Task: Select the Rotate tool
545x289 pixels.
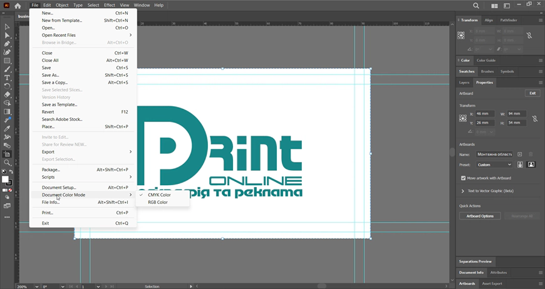Action: [7, 86]
